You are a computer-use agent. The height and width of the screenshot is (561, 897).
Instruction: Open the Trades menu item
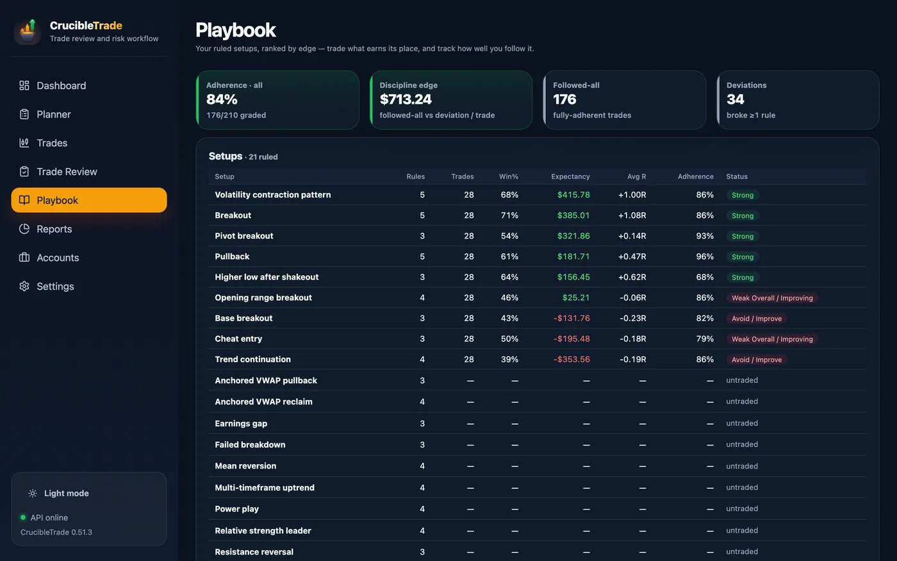pos(89,143)
